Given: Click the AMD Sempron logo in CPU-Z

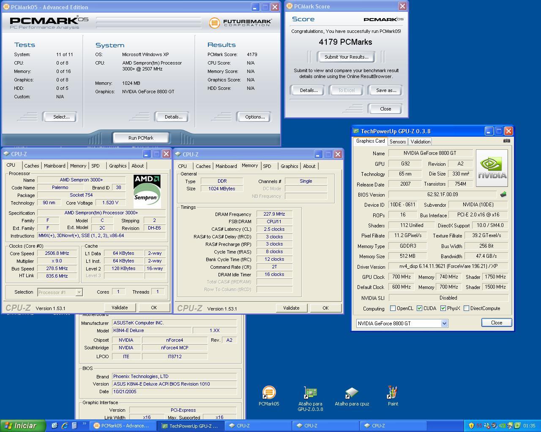Looking at the screenshot, I should [x=147, y=191].
